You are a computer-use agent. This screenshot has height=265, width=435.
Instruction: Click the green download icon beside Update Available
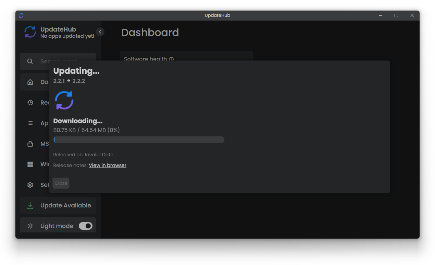30,205
